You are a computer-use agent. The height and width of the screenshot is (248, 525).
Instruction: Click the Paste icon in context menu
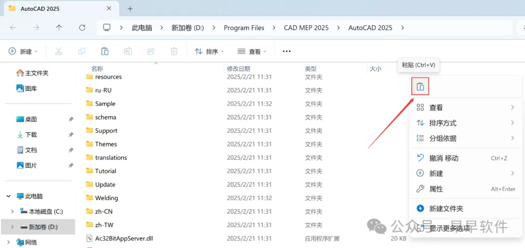tap(420, 87)
